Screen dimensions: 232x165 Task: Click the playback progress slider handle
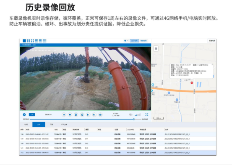(x=134, y=119)
